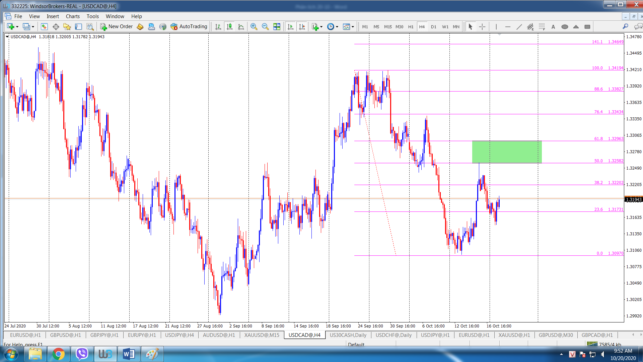Screen dimensions: 643x362
Task: Select the Triangle drawing tool
Action: [576, 26]
